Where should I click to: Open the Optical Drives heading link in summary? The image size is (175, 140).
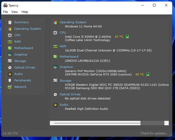tap(70, 94)
